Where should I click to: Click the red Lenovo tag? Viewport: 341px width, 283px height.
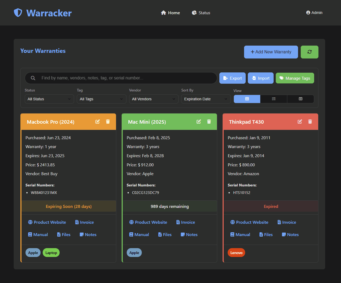[x=236, y=253]
